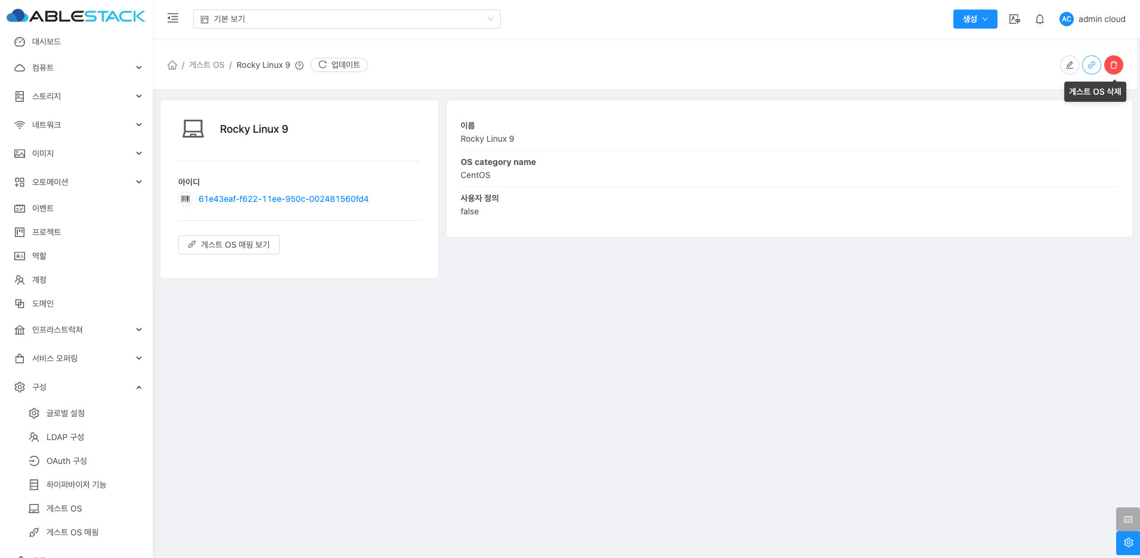Open 하이퍼바이저 기능 submenu item
The width and height of the screenshot is (1140, 558).
pos(76,485)
